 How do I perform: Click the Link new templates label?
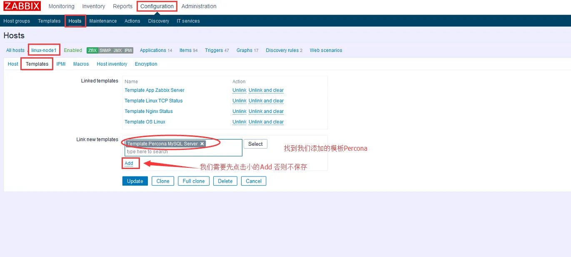(97, 140)
